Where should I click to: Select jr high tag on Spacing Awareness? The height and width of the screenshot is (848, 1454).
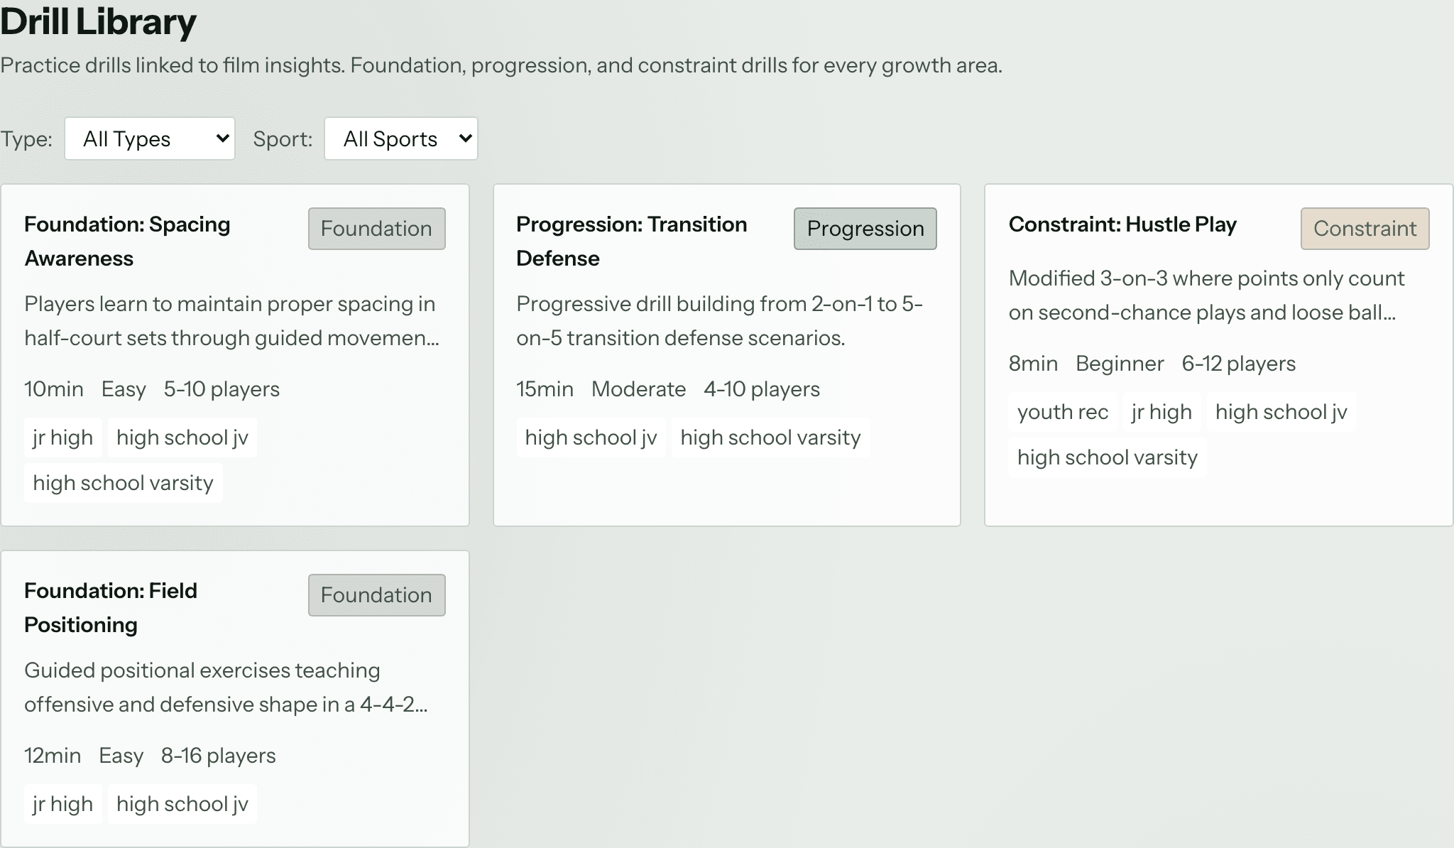coord(63,437)
